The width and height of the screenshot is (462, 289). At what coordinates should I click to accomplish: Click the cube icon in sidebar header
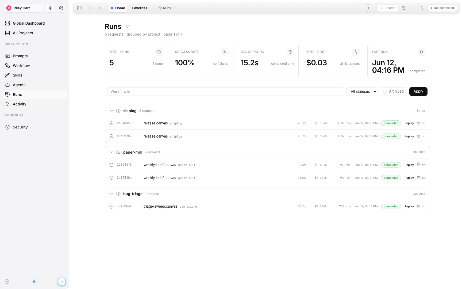tap(61, 8)
